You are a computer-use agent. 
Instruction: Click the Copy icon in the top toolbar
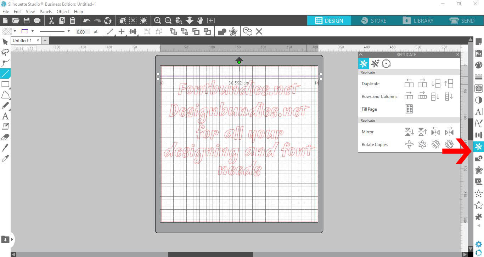tap(62, 21)
